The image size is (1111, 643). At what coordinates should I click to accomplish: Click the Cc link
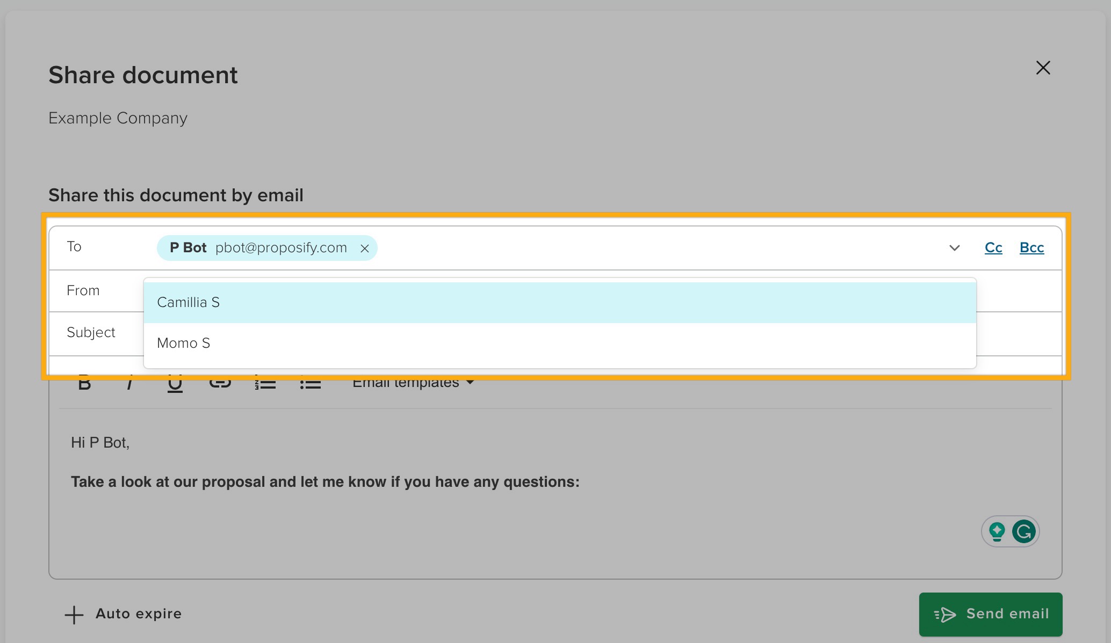coord(993,248)
